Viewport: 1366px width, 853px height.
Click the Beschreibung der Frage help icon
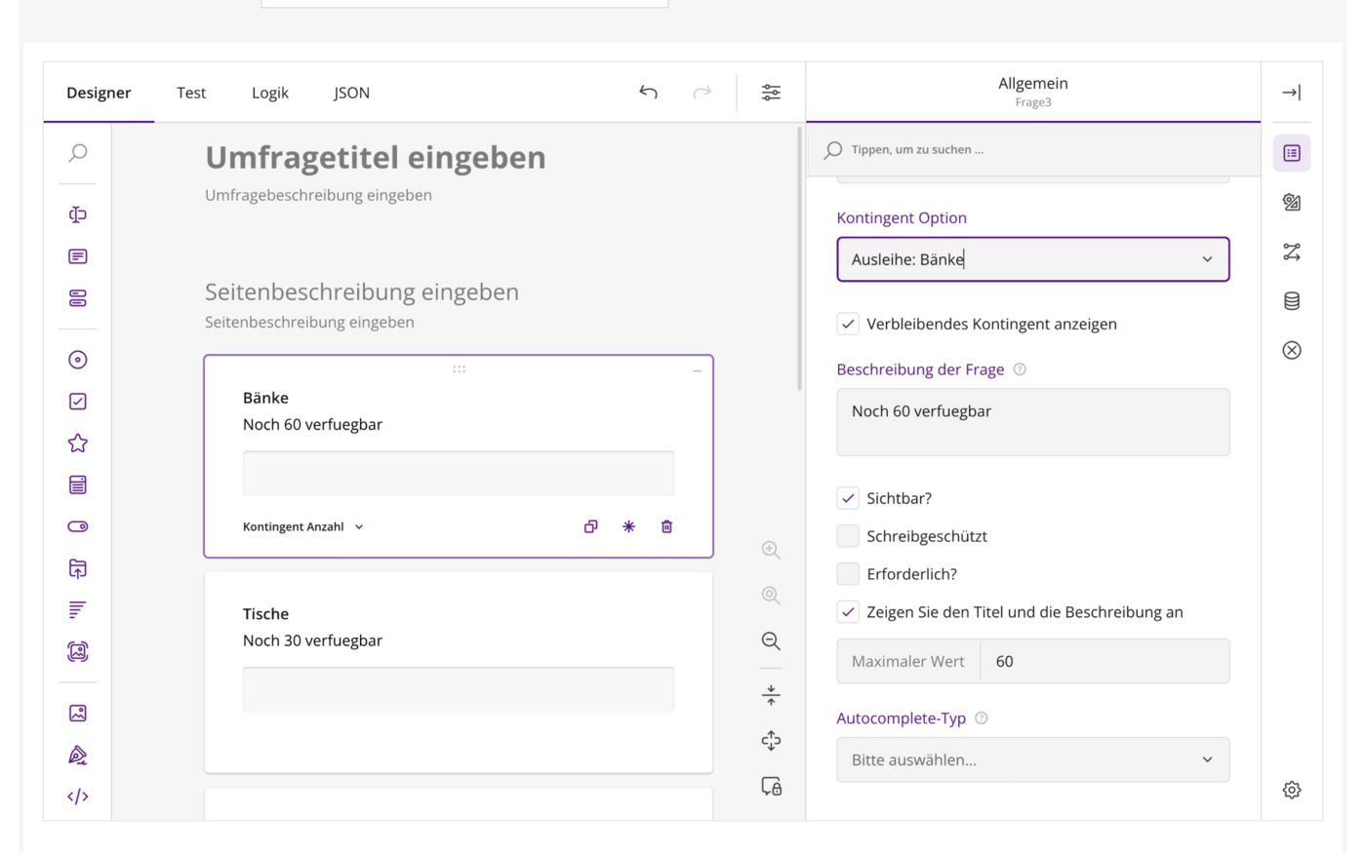point(1020,369)
